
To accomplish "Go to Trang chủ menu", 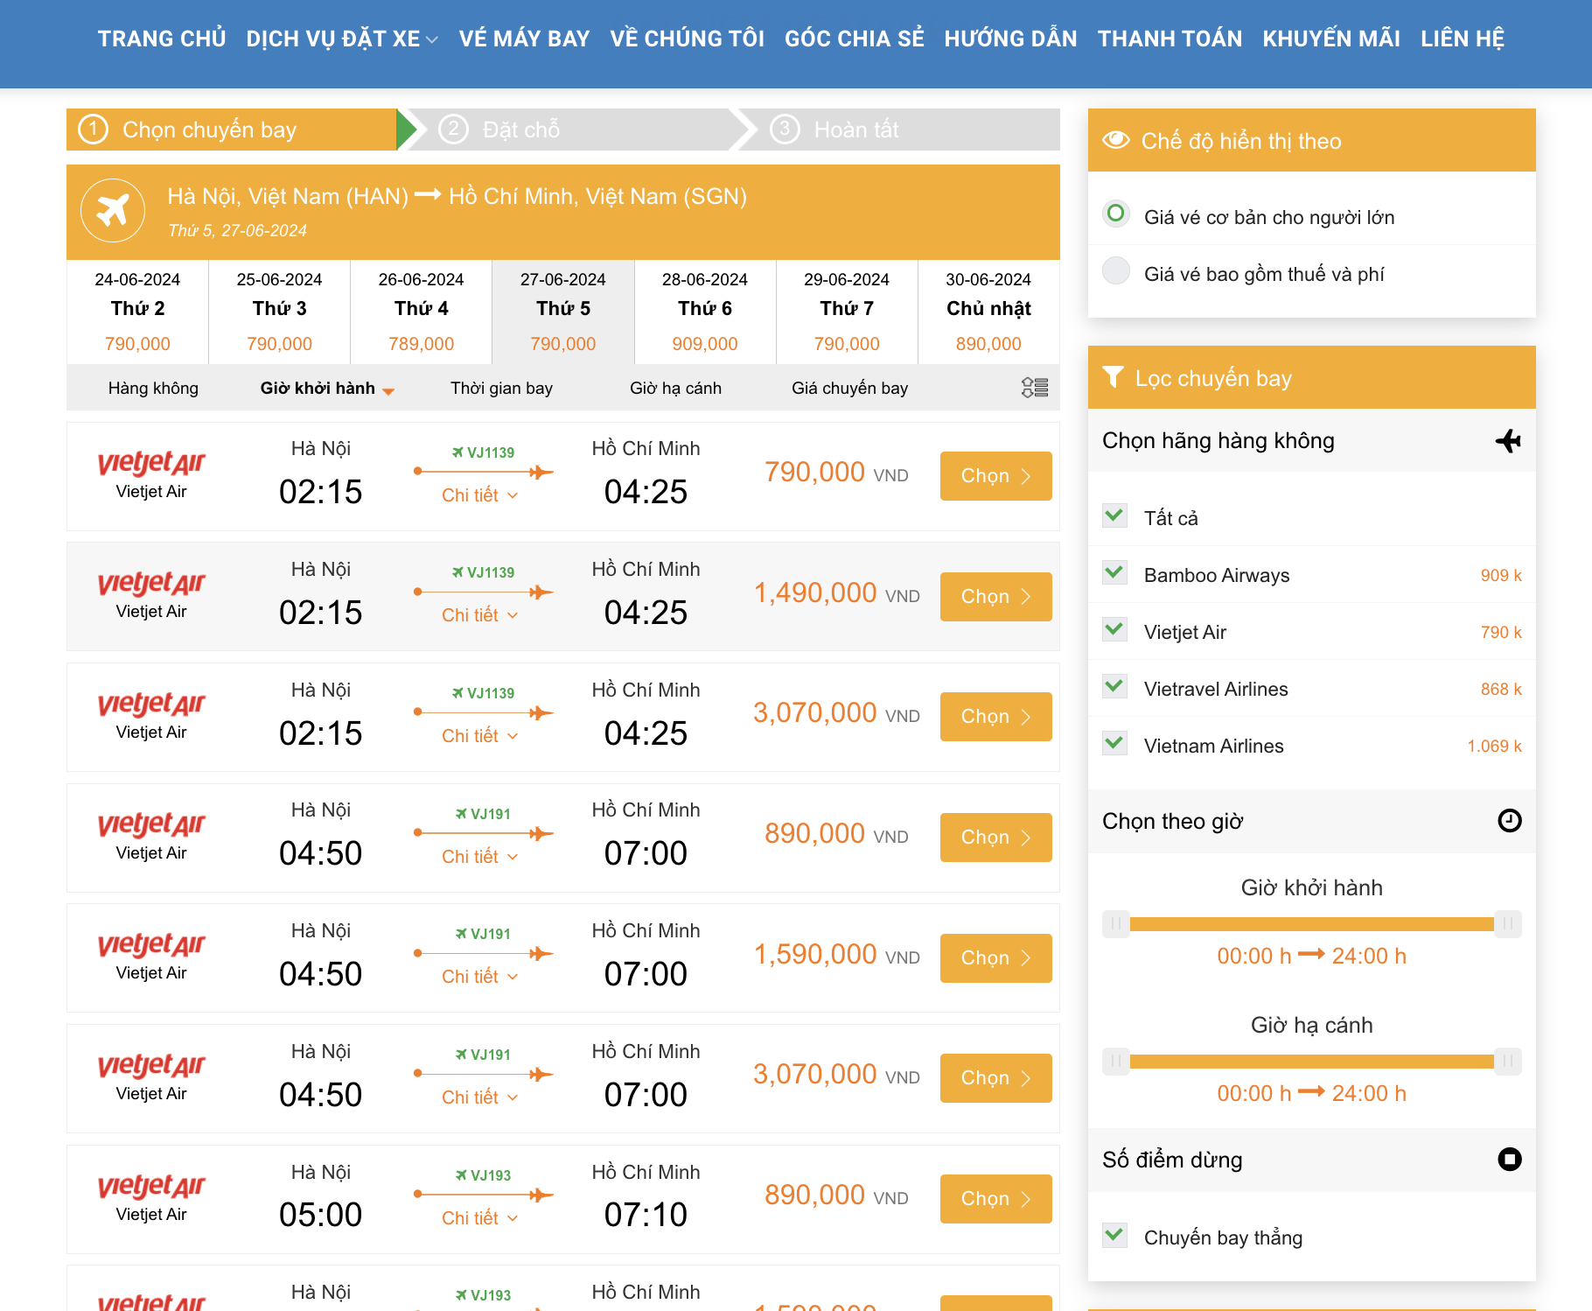I will (162, 39).
